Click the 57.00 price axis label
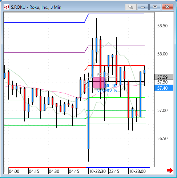The image size is (177, 178). (162, 111)
